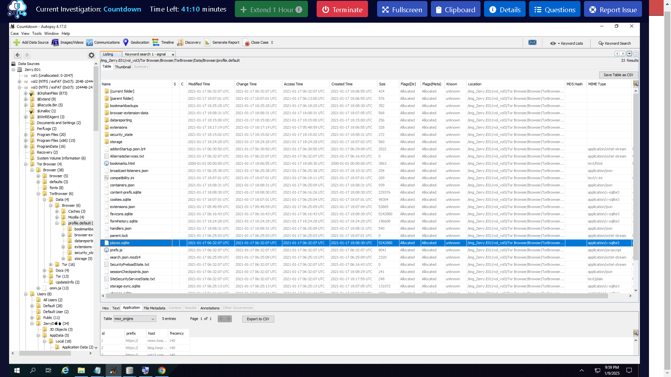Image resolution: width=671 pixels, height=377 pixels.
Task: Open the moz_origins table dropdown
Action: pos(135,319)
